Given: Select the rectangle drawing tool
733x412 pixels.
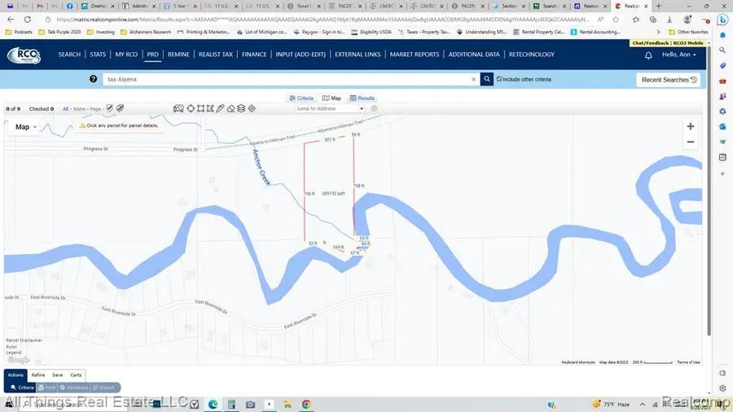Looking at the screenshot, I should tap(200, 108).
